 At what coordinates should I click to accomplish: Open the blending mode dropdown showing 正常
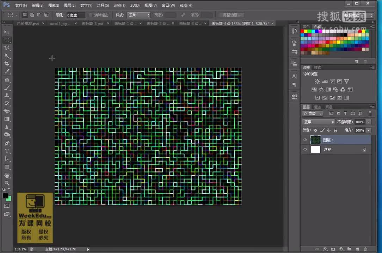coord(318,122)
